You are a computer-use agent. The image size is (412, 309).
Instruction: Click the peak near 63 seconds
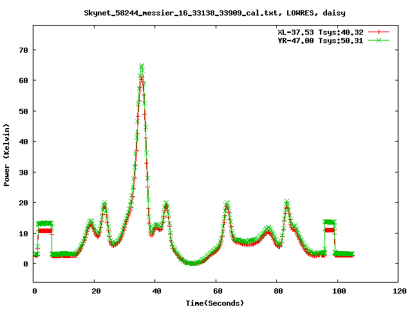coord(227,203)
